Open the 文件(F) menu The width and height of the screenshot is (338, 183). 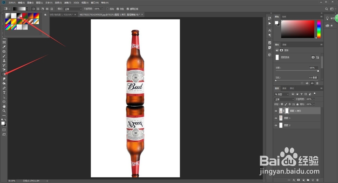[x=12, y=3]
